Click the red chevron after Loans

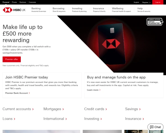[x=14, y=119]
